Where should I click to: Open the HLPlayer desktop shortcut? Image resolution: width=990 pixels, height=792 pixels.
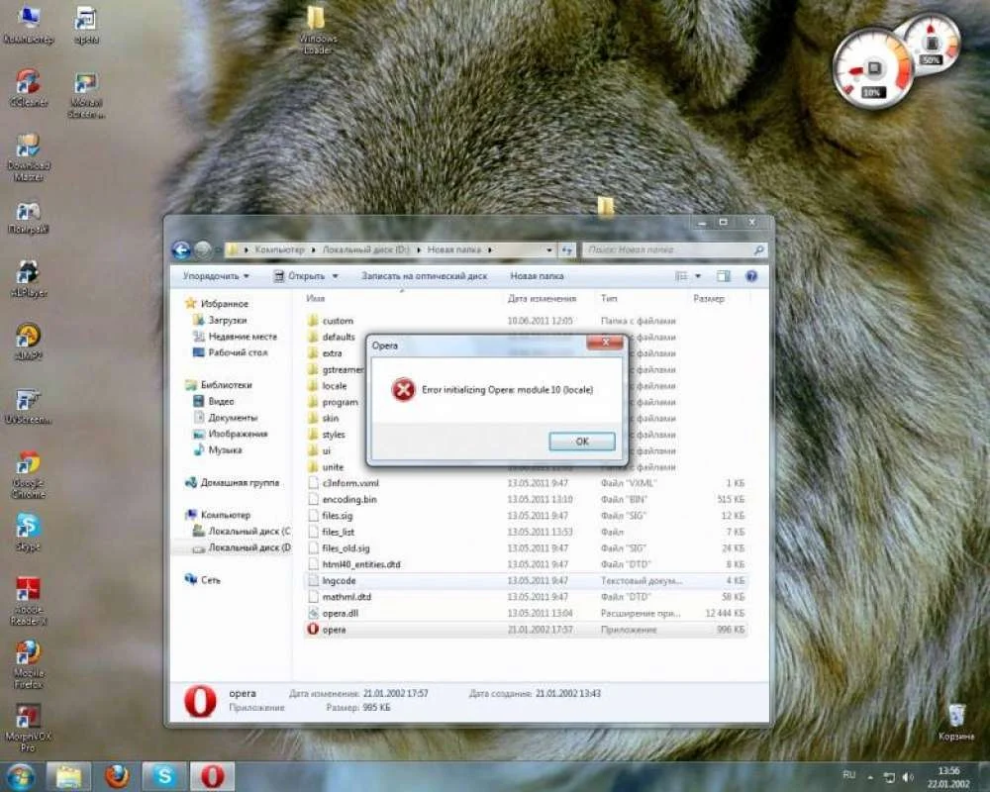click(x=29, y=278)
